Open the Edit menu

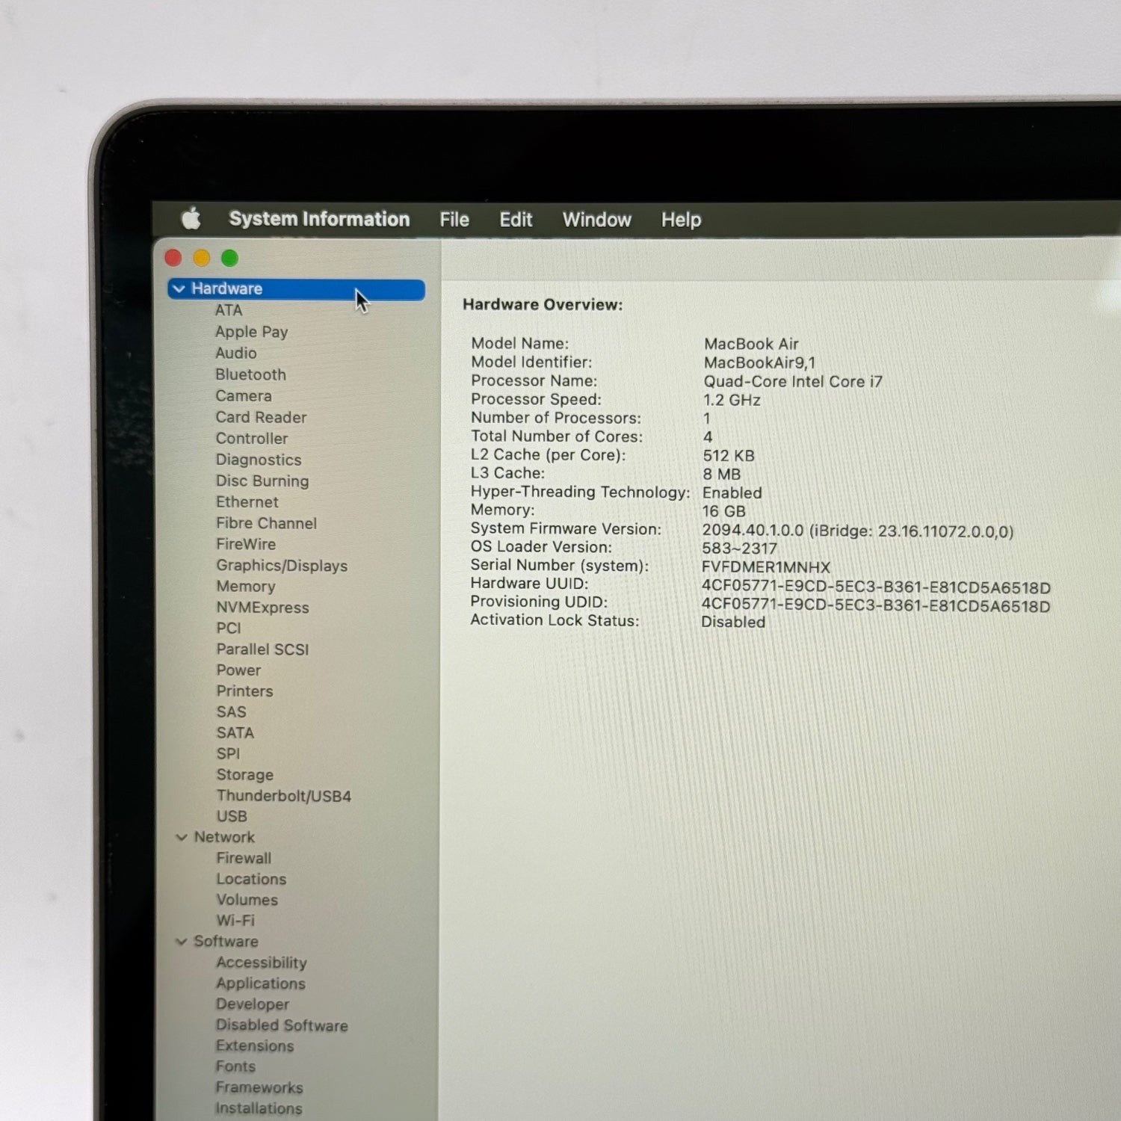click(516, 220)
